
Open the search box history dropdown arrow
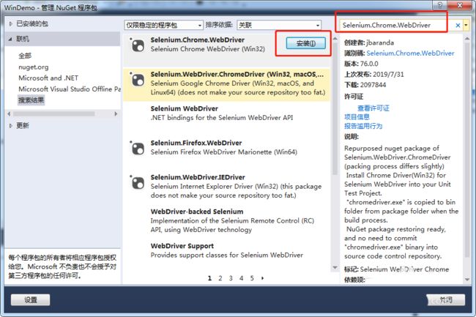point(466,26)
